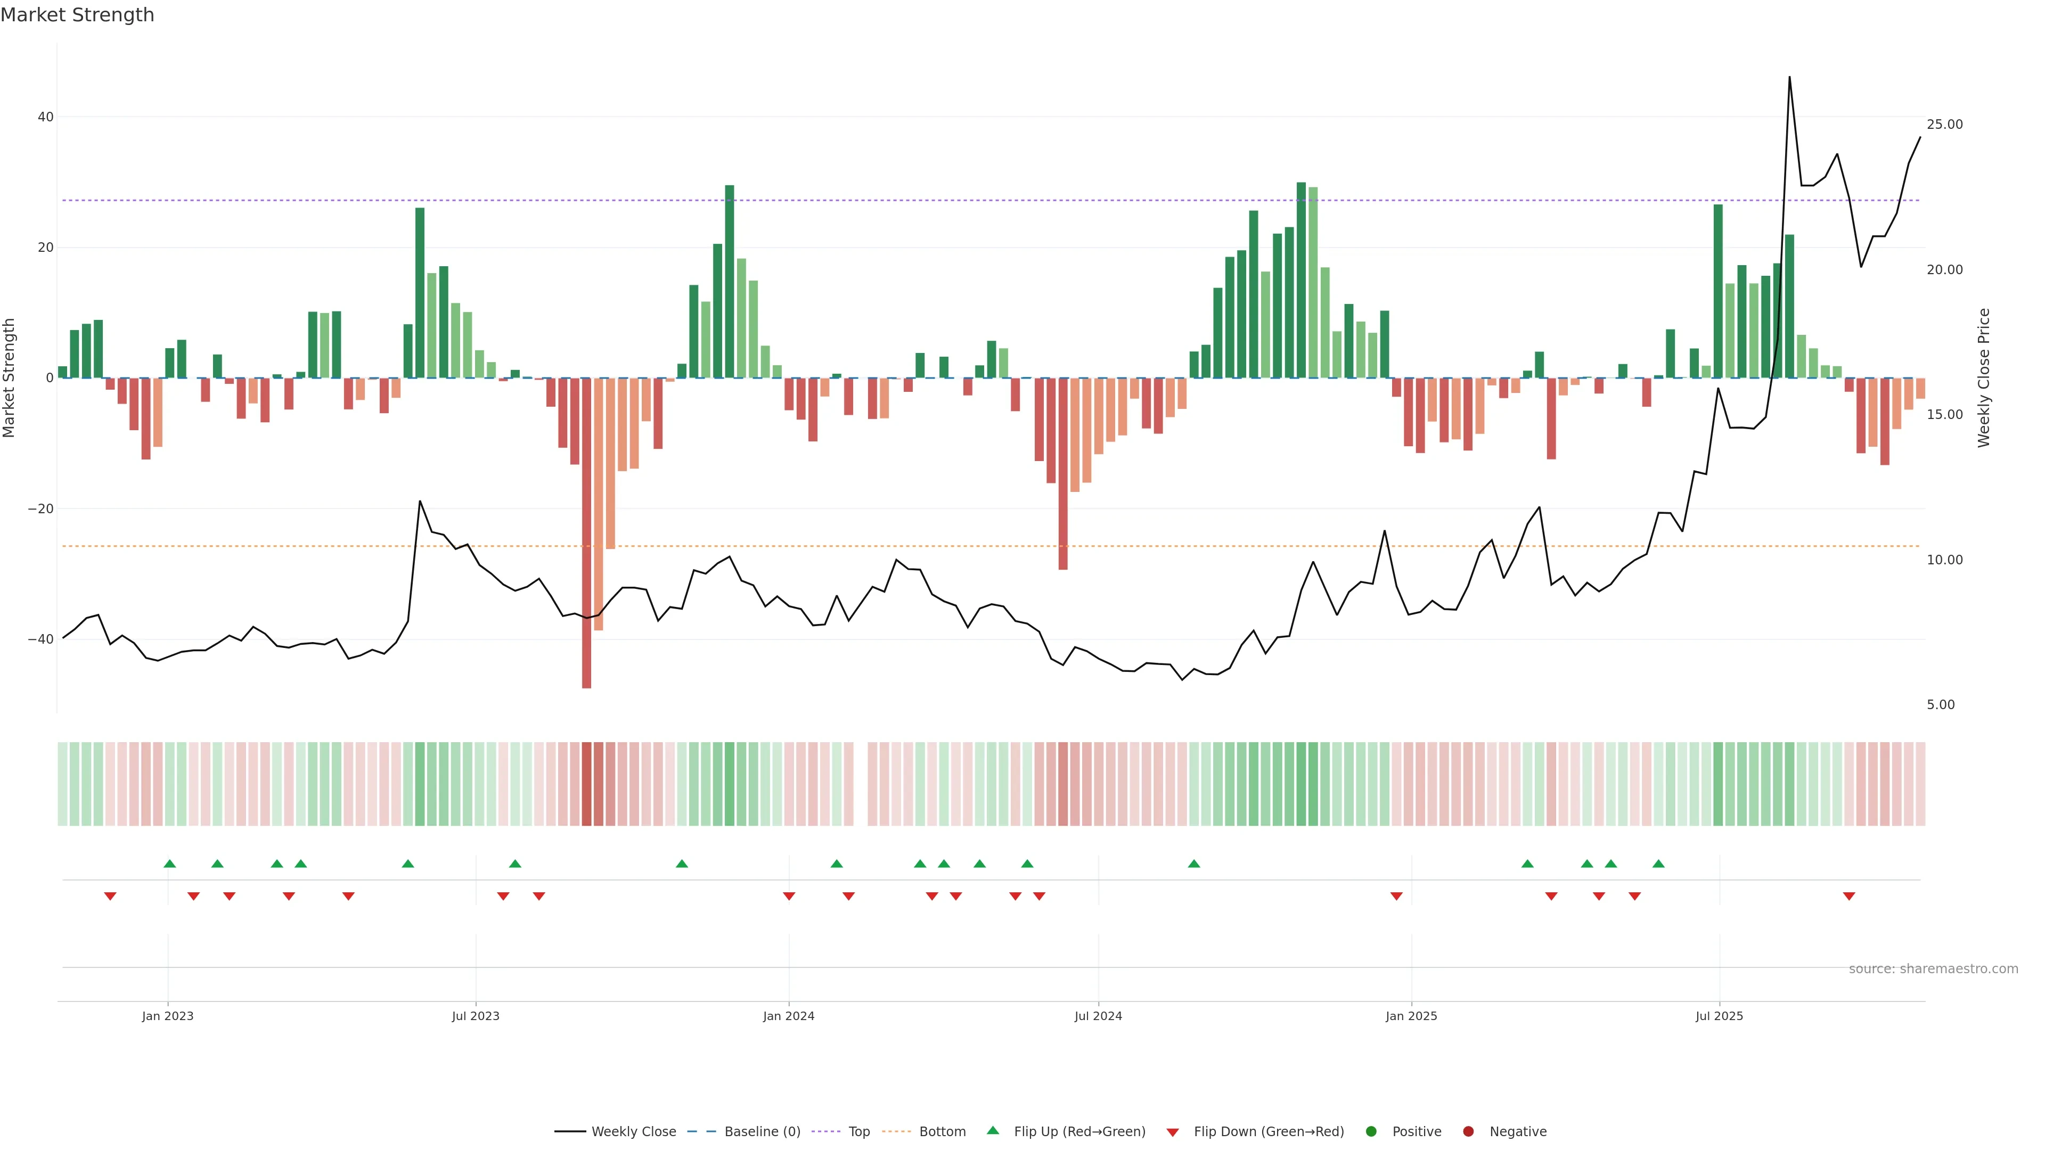Click the Flip Up green triangle legend icon

pos(992,1130)
